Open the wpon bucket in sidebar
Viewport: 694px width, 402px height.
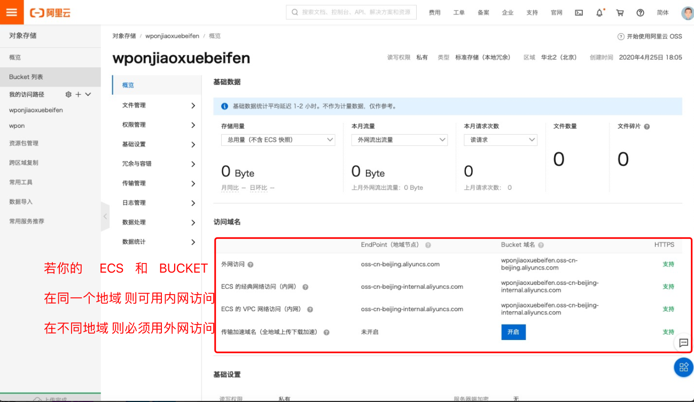17,126
